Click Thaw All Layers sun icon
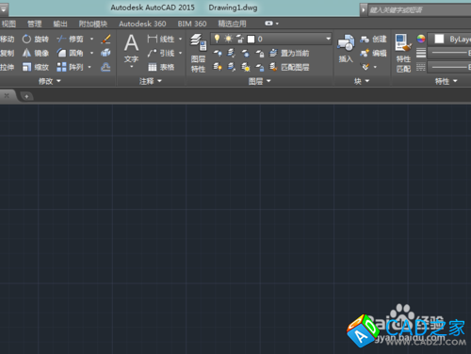Viewport: 471px width, 354px height. 246,67
